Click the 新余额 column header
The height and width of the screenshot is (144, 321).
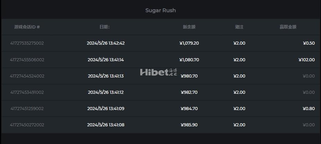[x=189, y=27]
